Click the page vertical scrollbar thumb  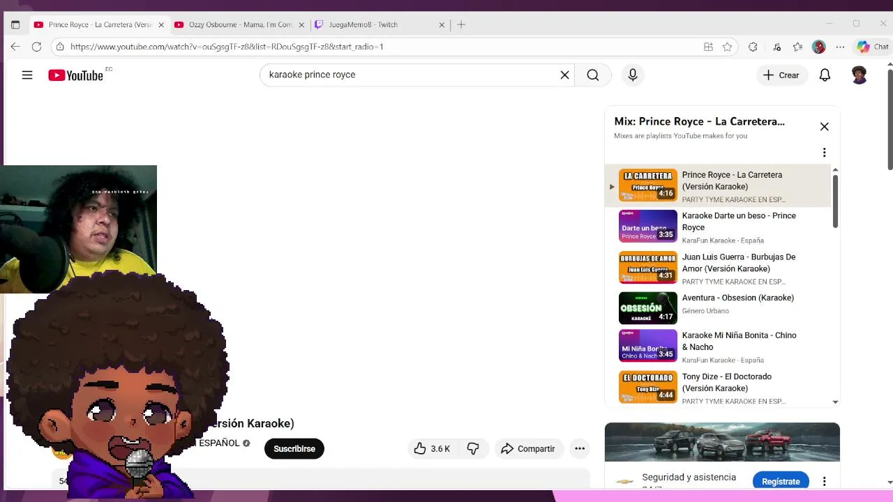(x=890, y=119)
